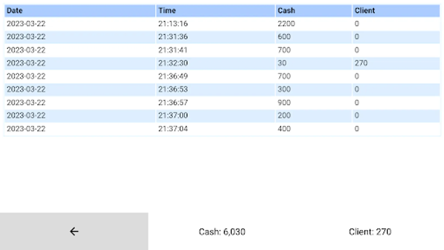The width and height of the screenshot is (444, 250).
Task: Click the 270 client cell in table
Action: coord(361,63)
